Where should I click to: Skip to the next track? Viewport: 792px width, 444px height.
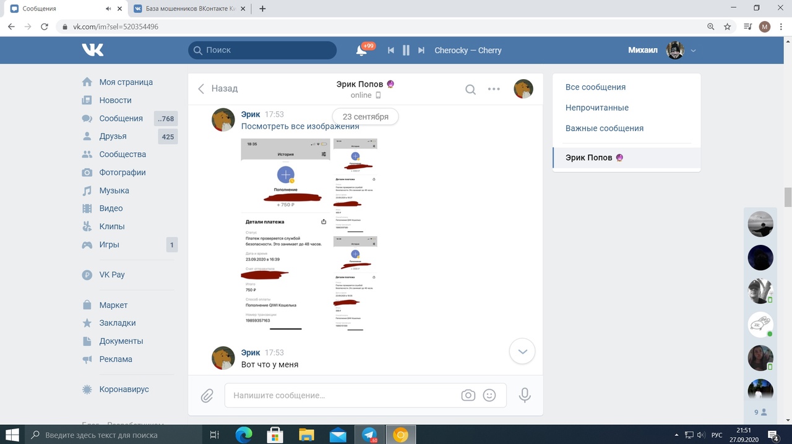click(421, 51)
